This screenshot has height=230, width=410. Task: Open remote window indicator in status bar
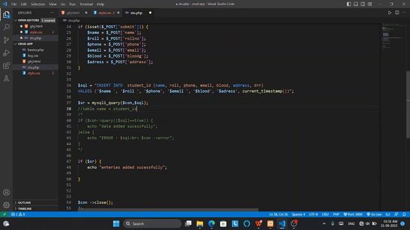(4, 215)
